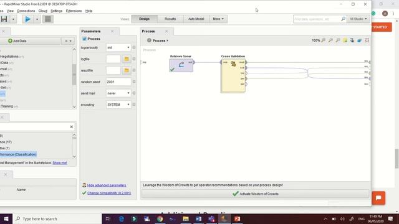Open Microsoft Word from the taskbar
Image resolution: width=399 pixels, height=224 pixels.
[x=198, y=218]
